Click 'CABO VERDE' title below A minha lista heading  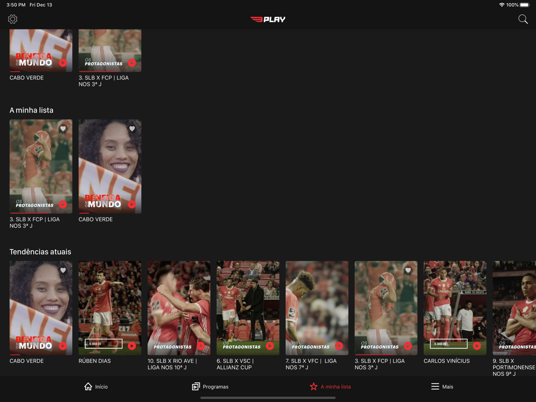pyautogui.click(x=96, y=219)
